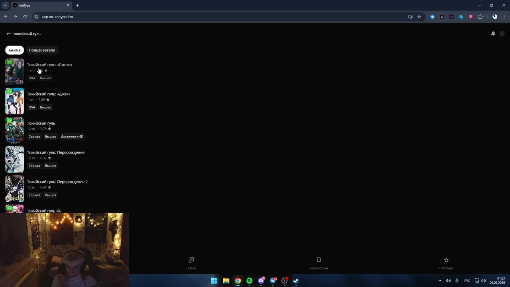Open the Токийский гуль 12-episode series title

pos(41,123)
